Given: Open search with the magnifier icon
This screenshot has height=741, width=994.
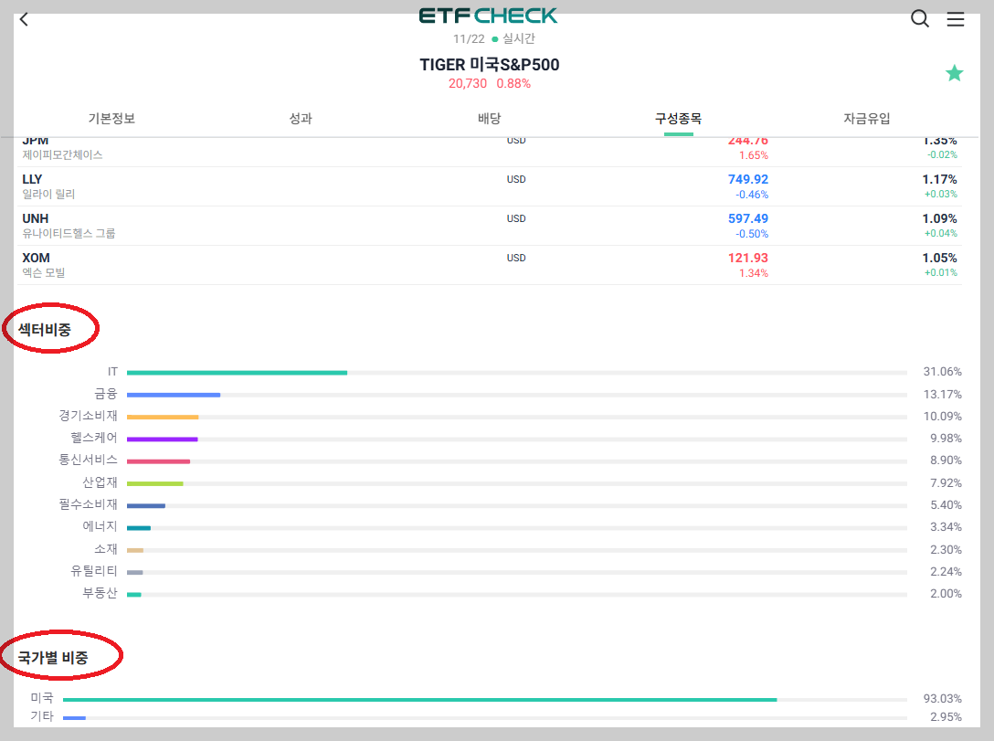Looking at the screenshot, I should click(920, 19).
